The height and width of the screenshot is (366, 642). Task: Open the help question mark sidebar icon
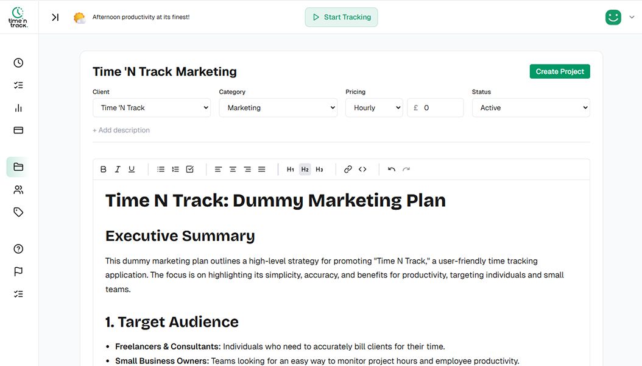point(18,249)
